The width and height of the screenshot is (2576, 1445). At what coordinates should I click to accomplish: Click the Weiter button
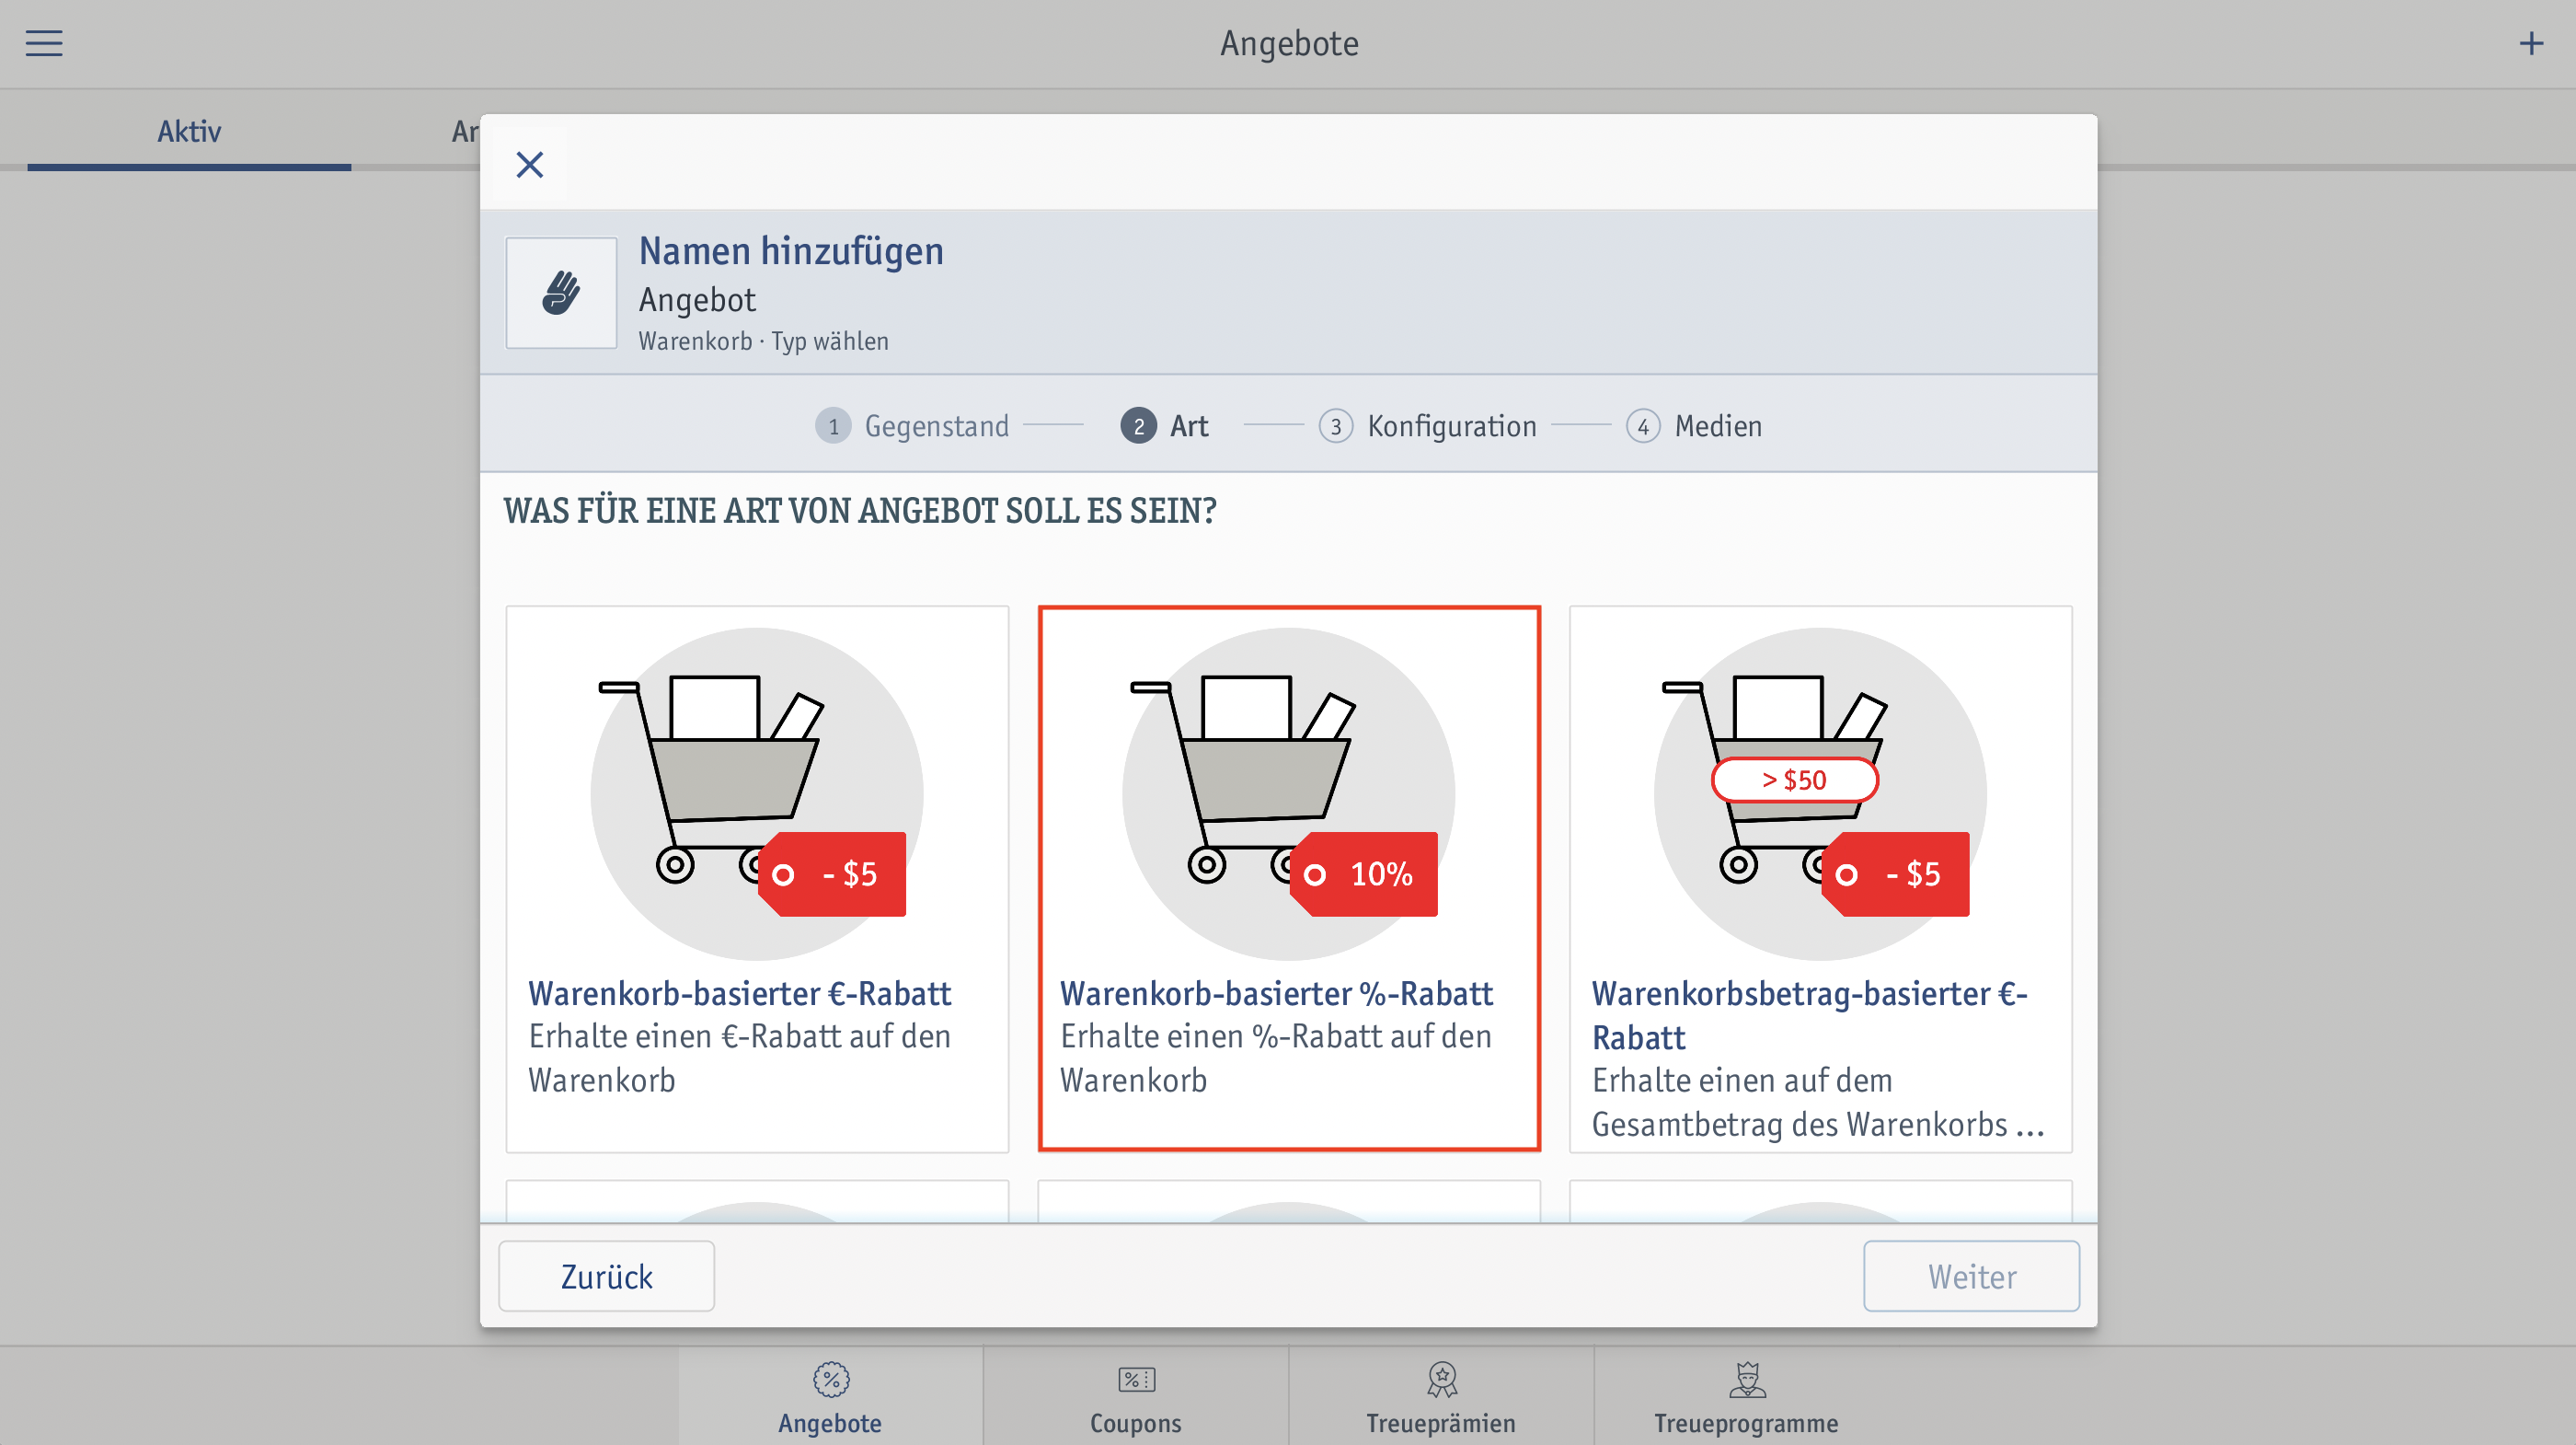tap(1971, 1276)
